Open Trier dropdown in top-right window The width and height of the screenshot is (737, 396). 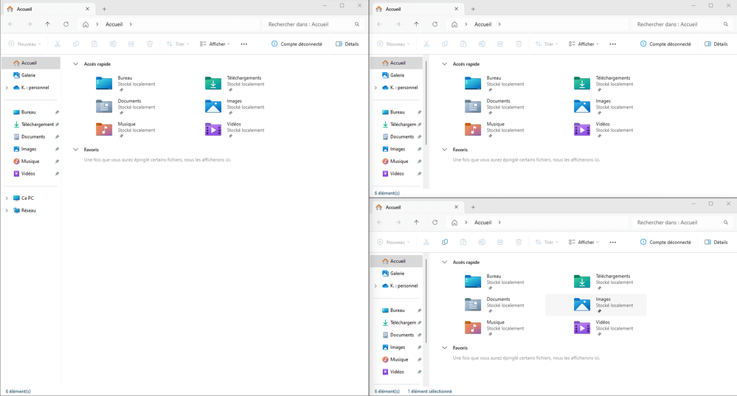(x=547, y=44)
